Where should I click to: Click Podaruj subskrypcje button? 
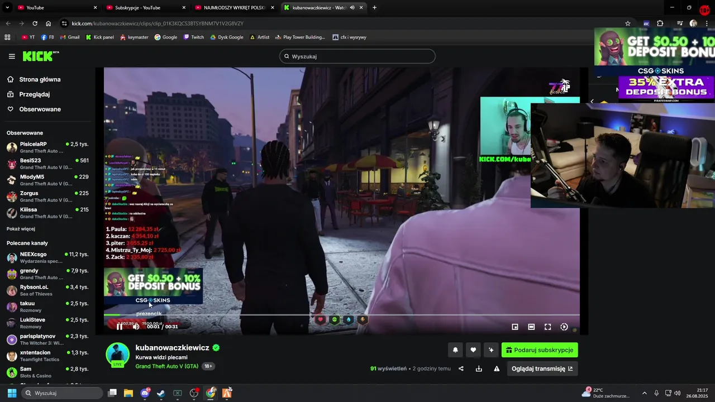click(540, 350)
